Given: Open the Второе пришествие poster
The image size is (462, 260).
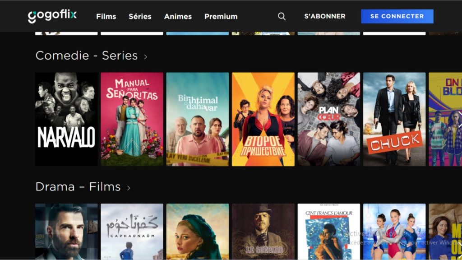Looking at the screenshot, I should coord(263,119).
